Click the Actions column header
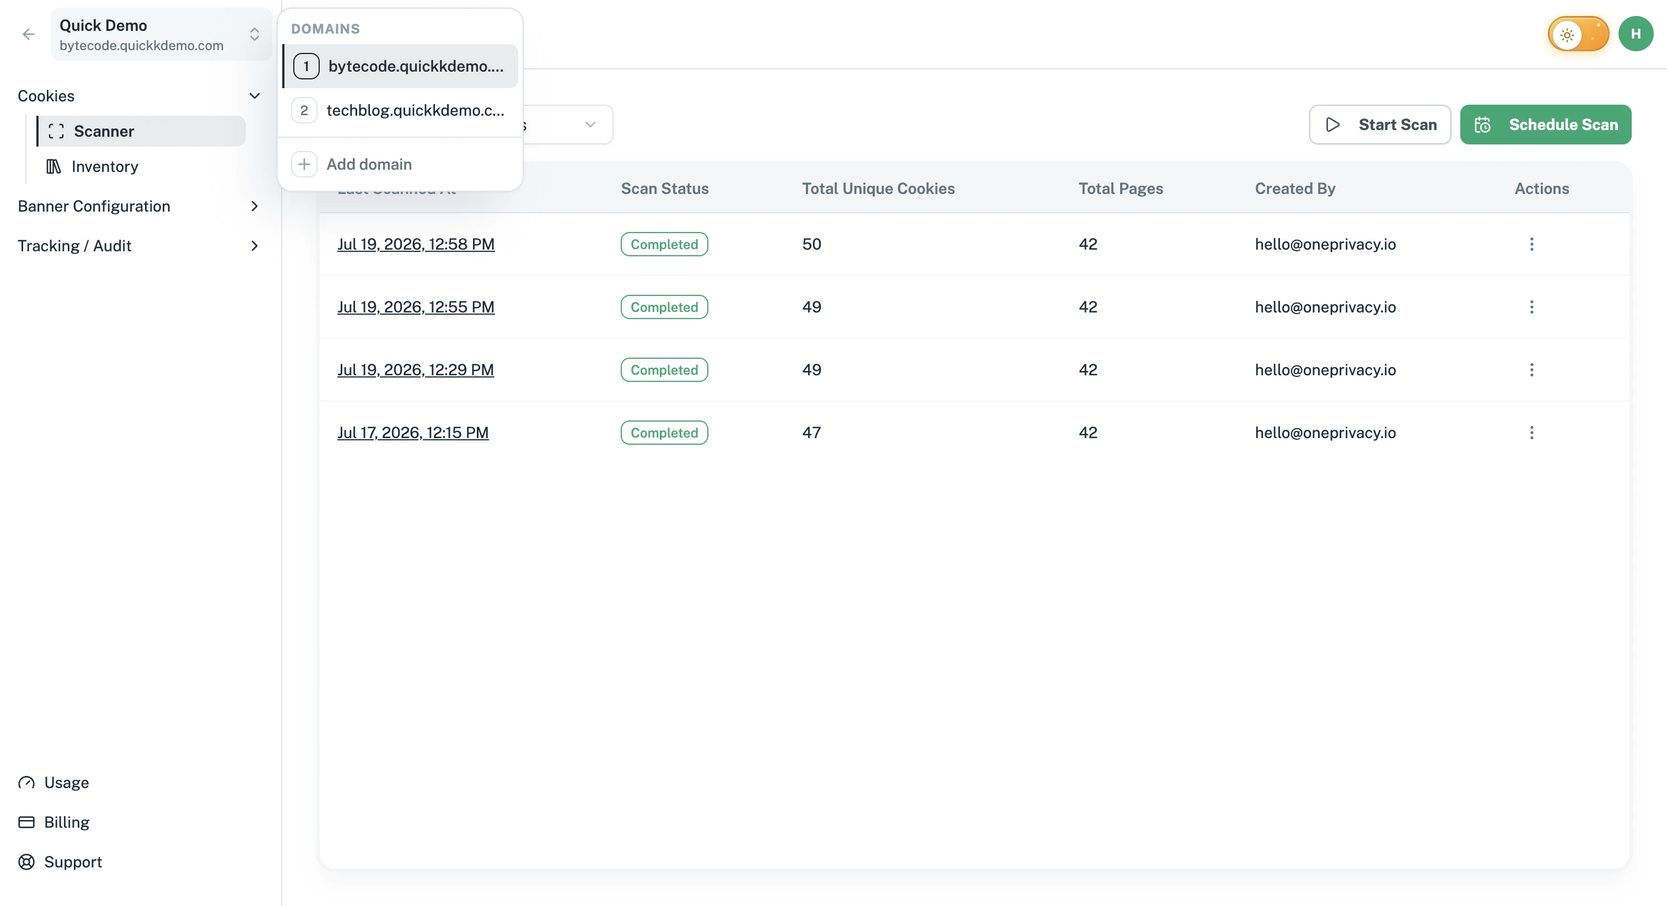1667x906 pixels. (1541, 189)
